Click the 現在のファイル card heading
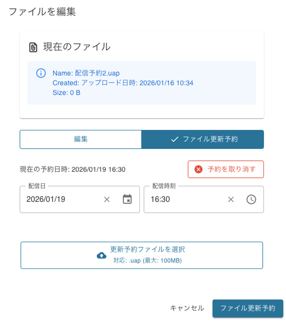The height and width of the screenshot is (322, 286). coord(77,47)
